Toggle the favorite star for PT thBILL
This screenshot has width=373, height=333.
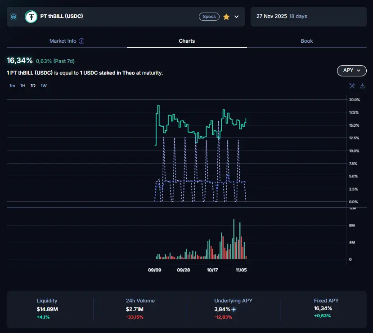[x=226, y=17]
